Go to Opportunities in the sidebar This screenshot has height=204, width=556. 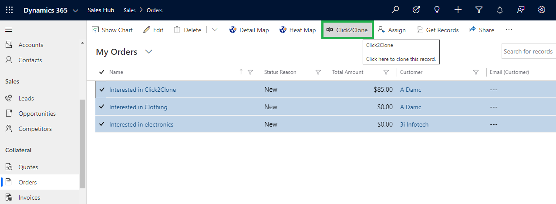point(37,114)
